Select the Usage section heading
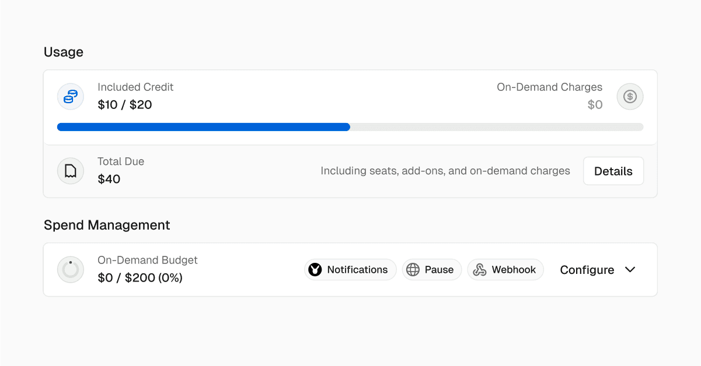 tap(64, 52)
